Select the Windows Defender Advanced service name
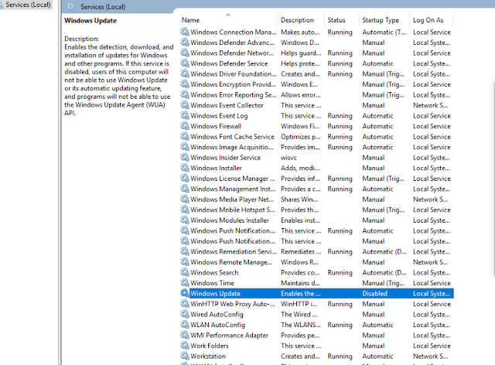Screen dimensions: 495x365 click(232, 43)
